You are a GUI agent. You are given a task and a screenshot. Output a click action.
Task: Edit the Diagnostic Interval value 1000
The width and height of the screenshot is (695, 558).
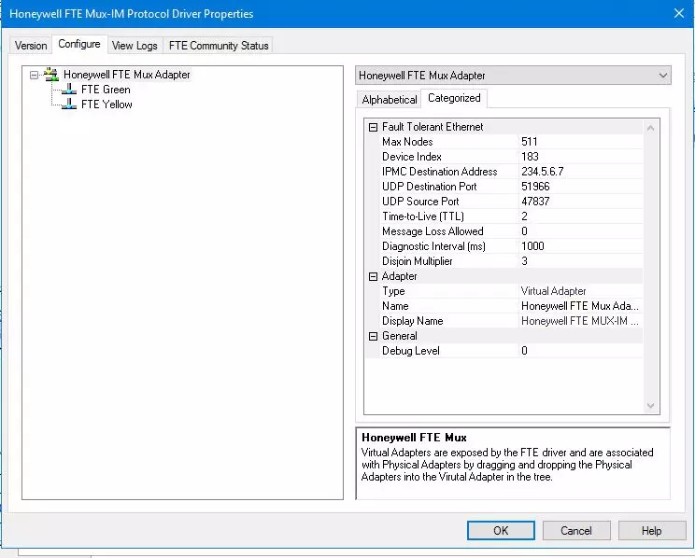click(581, 246)
